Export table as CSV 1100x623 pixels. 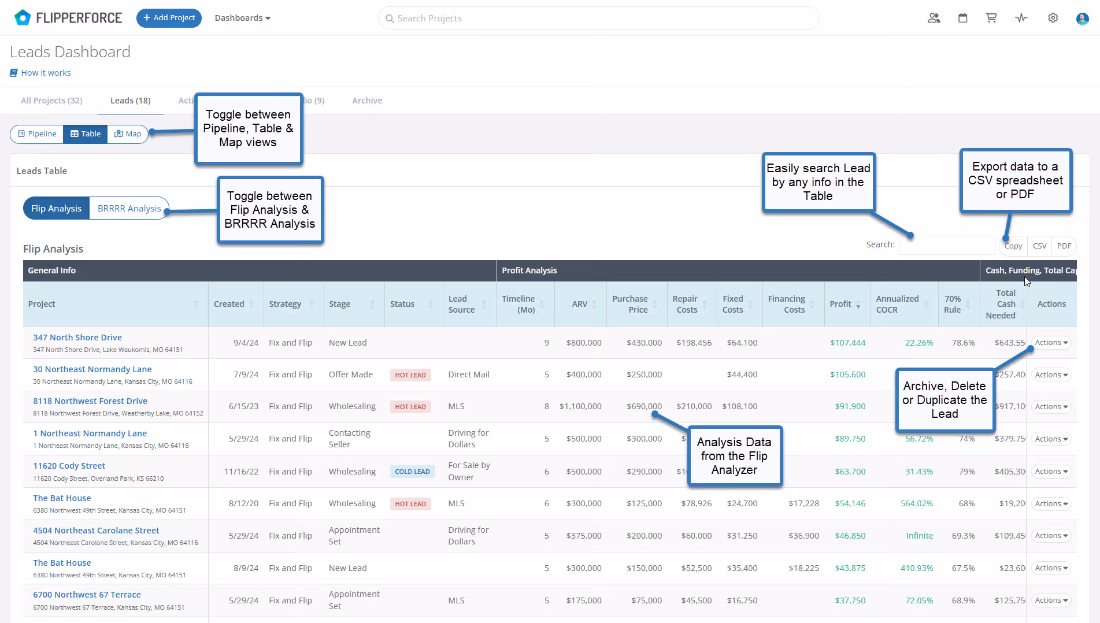coord(1039,246)
